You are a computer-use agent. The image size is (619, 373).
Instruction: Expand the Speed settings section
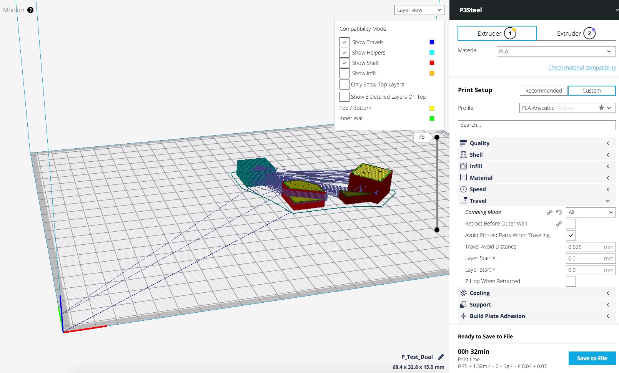(537, 189)
